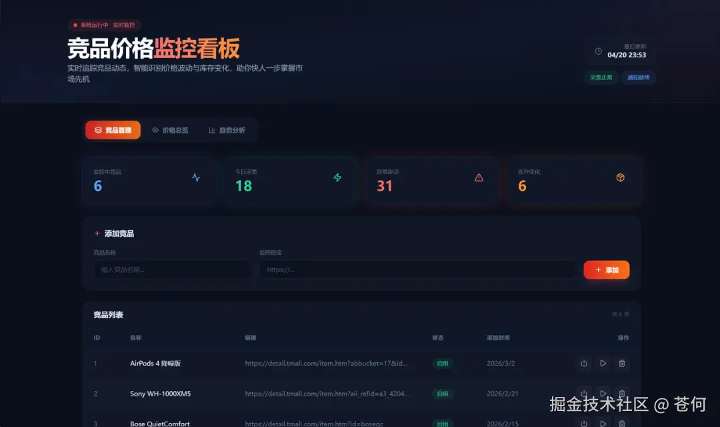The image size is (720, 427).
Task: Run collection for Sony WH-1000XM5 via play icon
Action: pos(603,394)
